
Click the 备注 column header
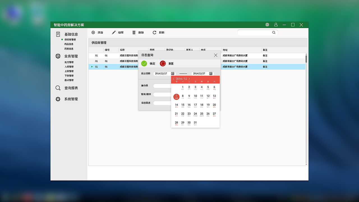pyautogui.click(x=265, y=50)
